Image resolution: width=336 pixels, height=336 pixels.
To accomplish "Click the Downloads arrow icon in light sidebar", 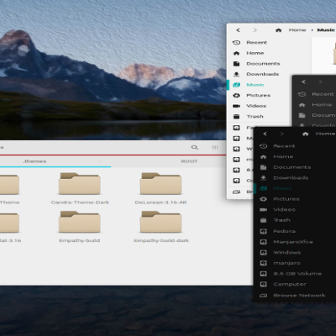I will point(236,74).
